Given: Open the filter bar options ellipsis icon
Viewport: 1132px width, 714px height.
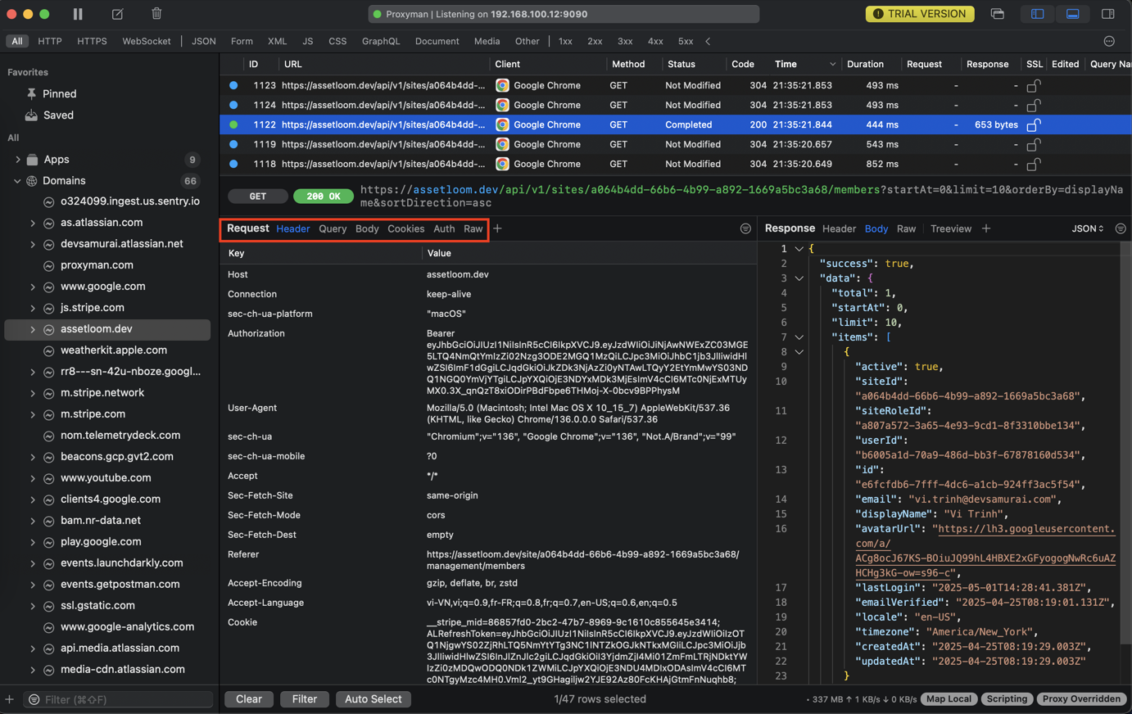Looking at the screenshot, I should [x=1109, y=41].
